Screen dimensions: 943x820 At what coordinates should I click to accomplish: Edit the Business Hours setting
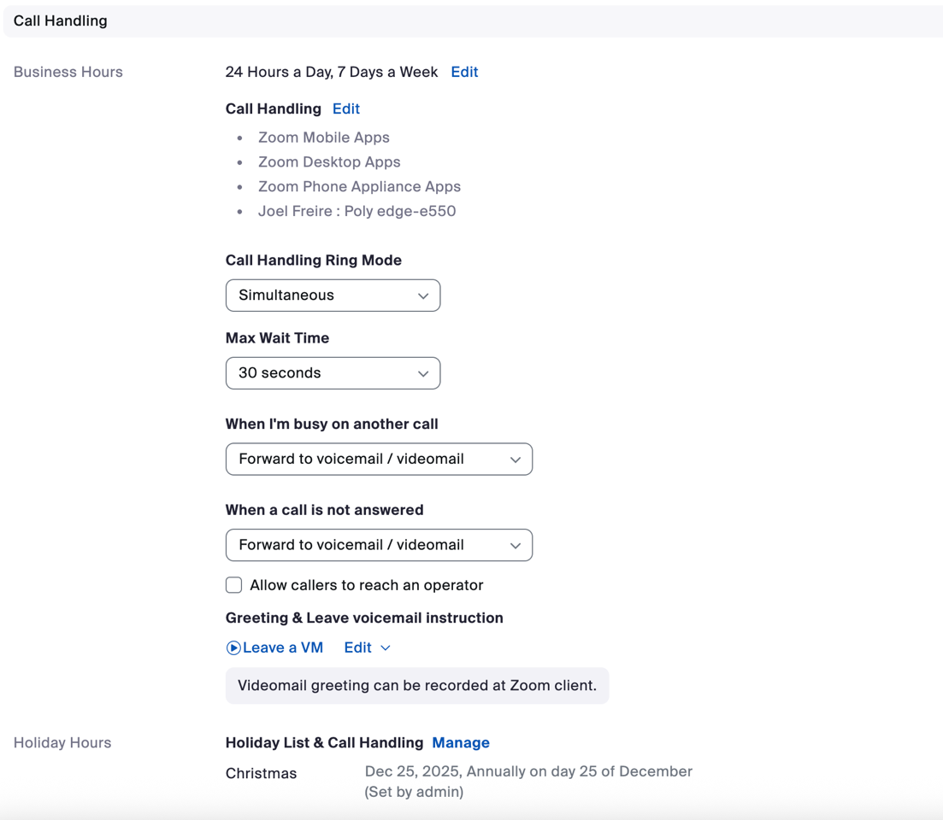tap(464, 73)
